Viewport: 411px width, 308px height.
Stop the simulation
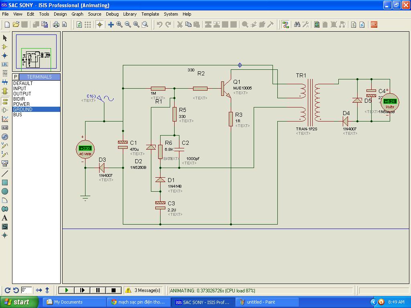114,290
